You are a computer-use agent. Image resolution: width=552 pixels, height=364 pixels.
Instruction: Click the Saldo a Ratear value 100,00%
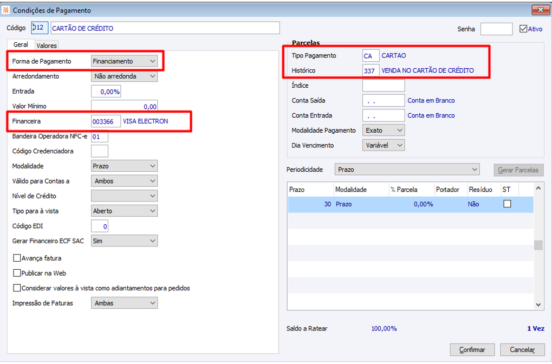[x=384, y=328]
